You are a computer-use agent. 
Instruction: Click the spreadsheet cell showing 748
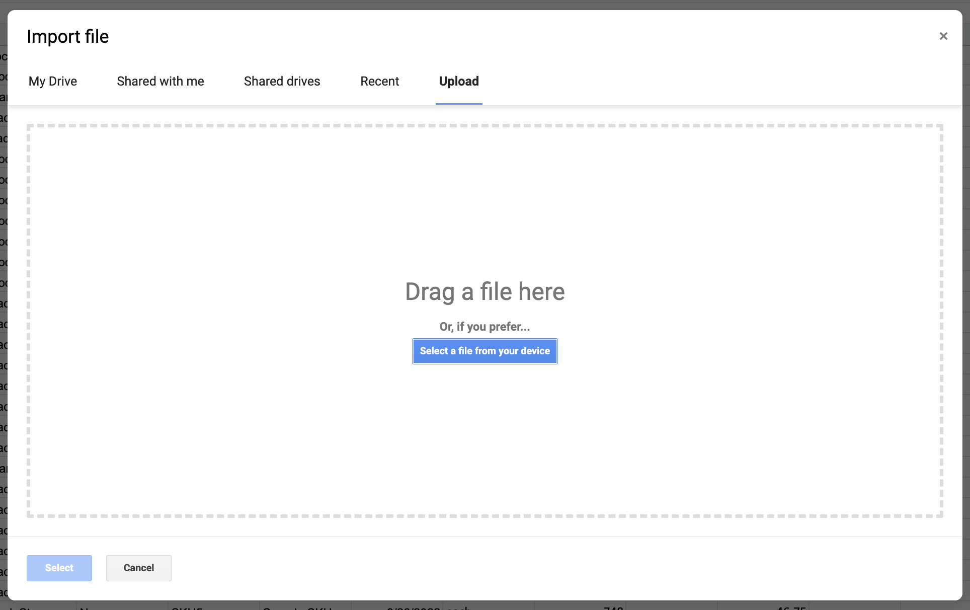click(614, 607)
